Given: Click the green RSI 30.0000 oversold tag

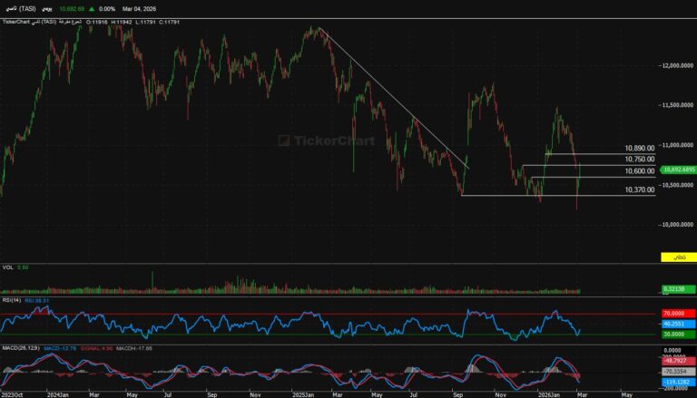Looking at the screenshot, I should coord(675,335).
